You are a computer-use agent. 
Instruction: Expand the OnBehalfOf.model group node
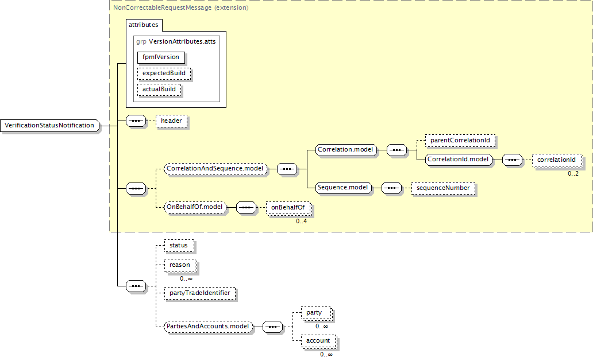(x=195, y=207)
